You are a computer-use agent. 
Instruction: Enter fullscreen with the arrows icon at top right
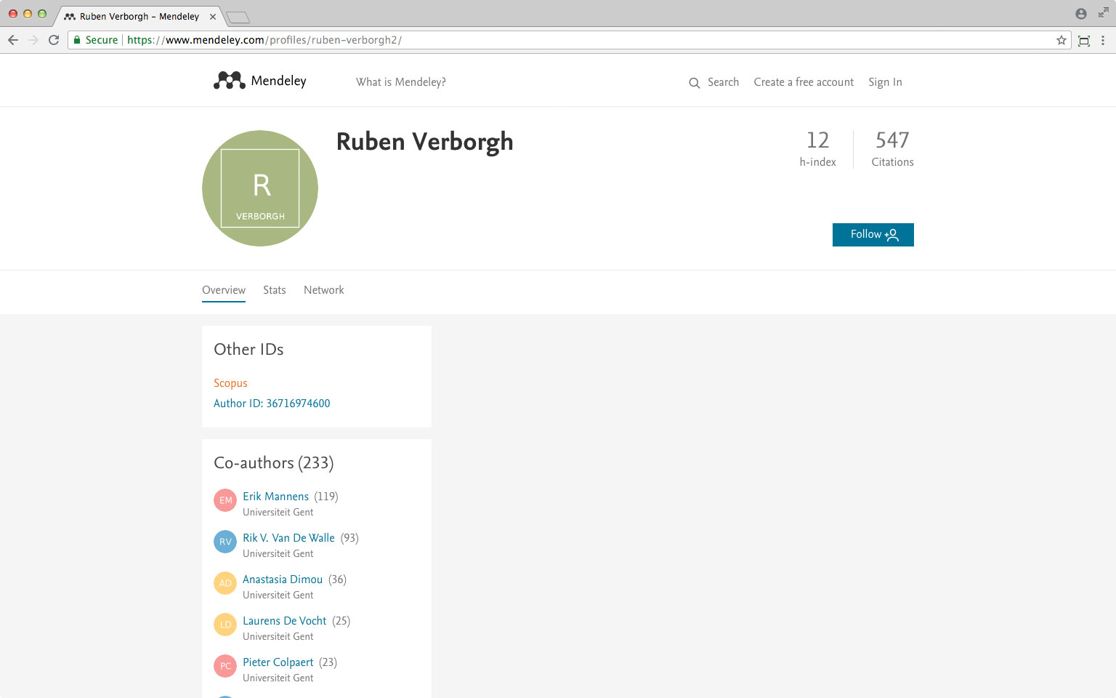tap(1104, 12)
